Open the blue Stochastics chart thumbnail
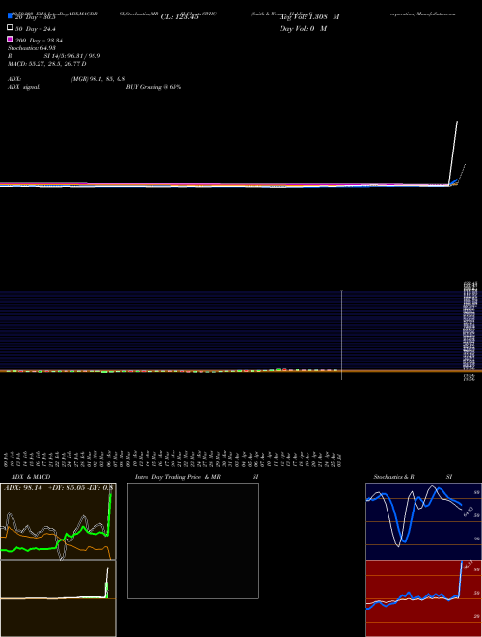Viewport: 482px width, 637px height. click(x=423, y=521)
